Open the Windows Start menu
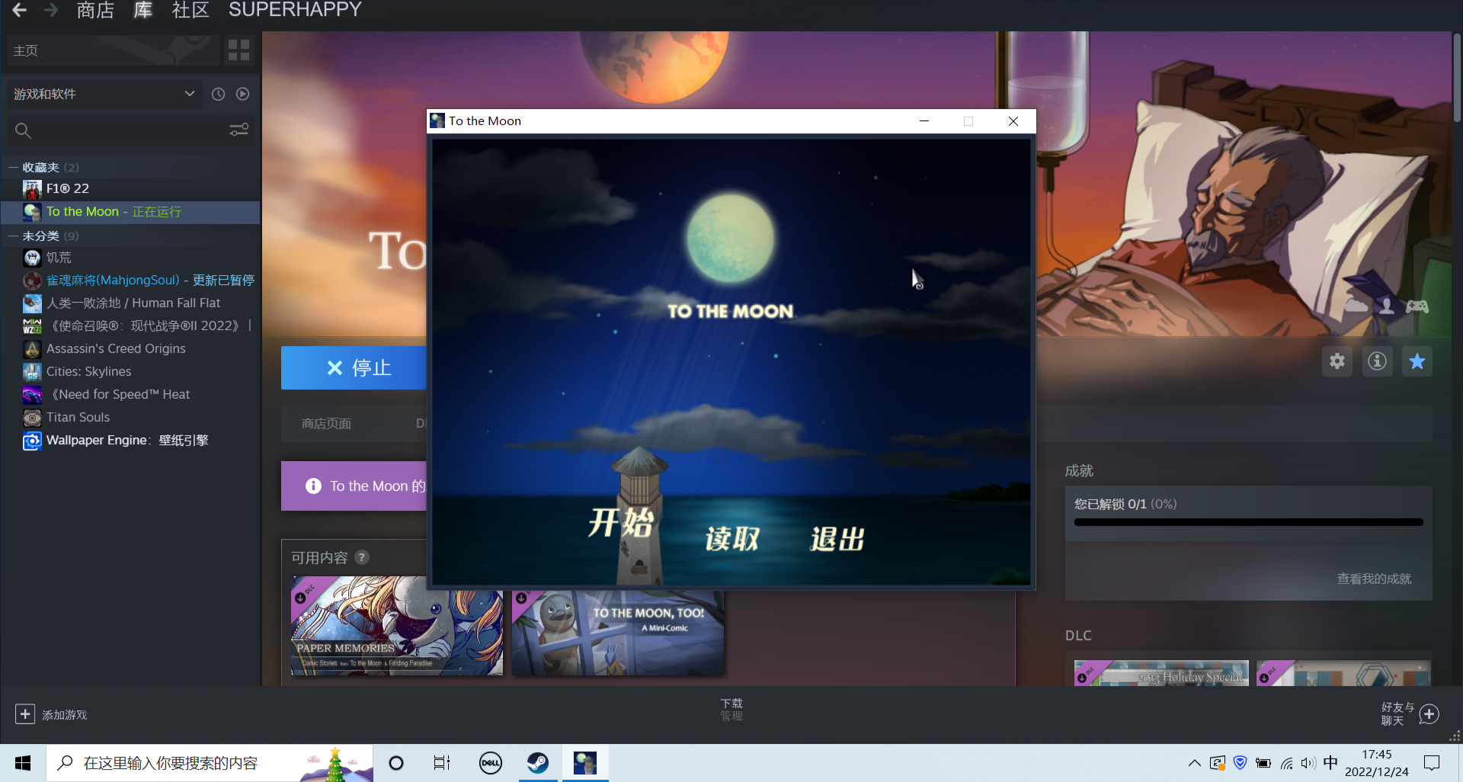 [x=23, y=763]
